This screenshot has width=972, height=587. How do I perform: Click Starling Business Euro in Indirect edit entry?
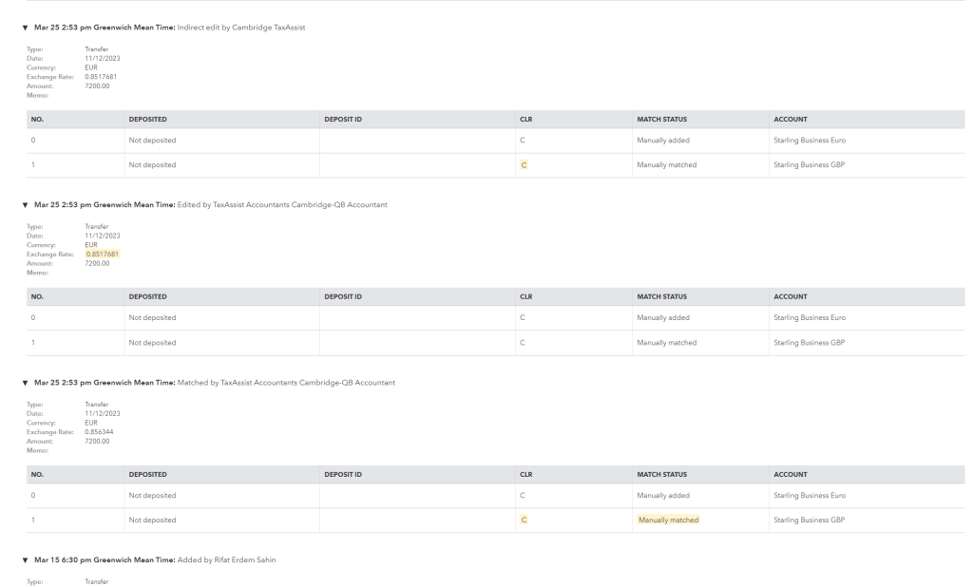click(809, 140)
